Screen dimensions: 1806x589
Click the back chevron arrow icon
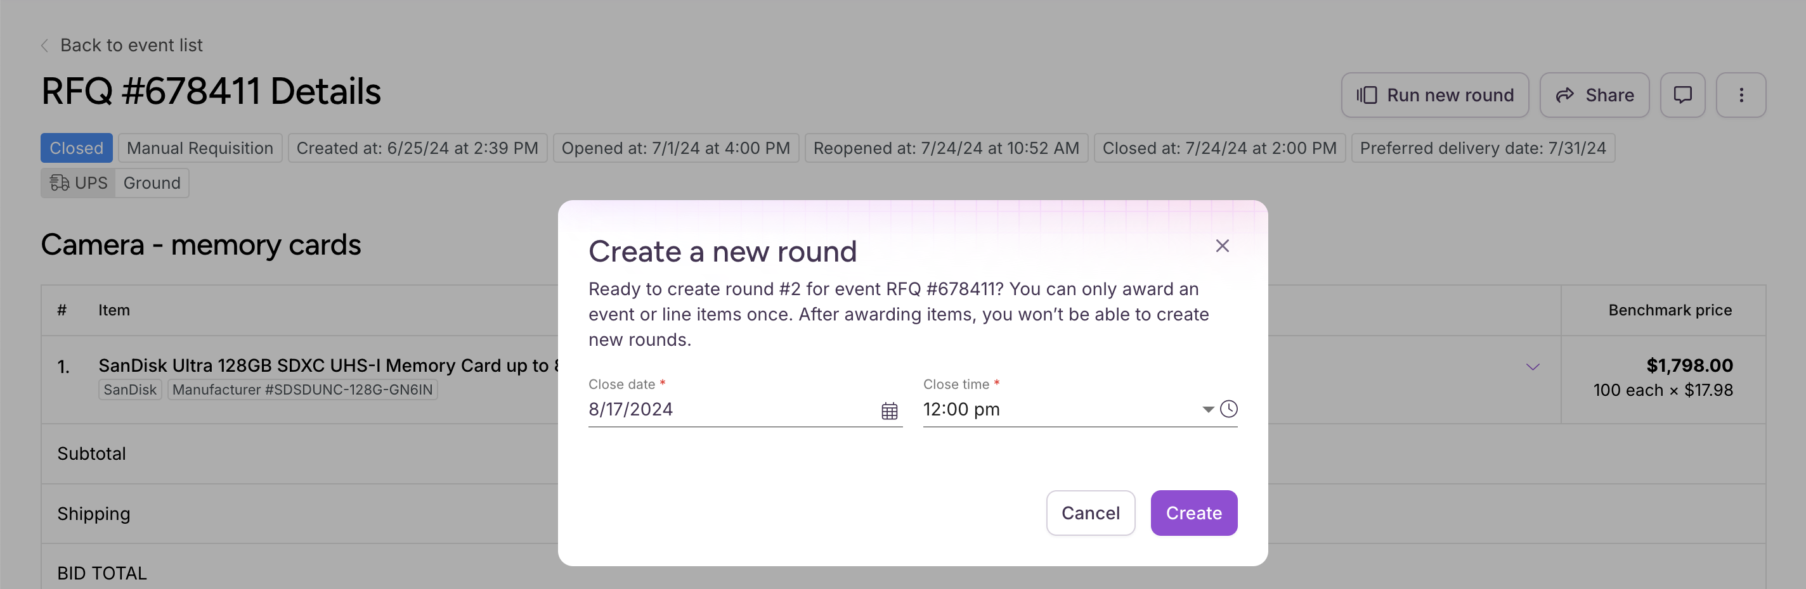[x=45, y=46]
